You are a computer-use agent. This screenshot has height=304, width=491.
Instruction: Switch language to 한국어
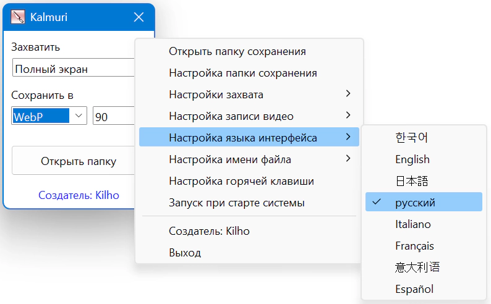[x=424, y=137]
